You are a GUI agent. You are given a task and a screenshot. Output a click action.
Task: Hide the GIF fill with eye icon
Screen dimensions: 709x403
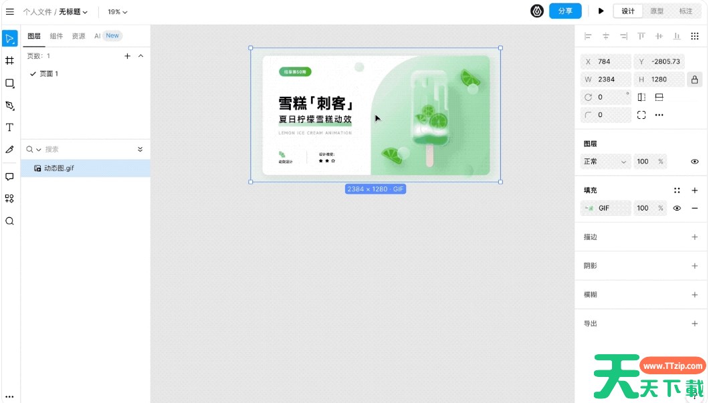point(677,209)
